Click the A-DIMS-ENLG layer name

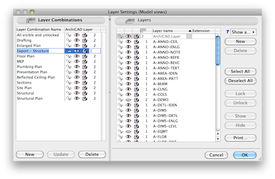coord(165,121)
